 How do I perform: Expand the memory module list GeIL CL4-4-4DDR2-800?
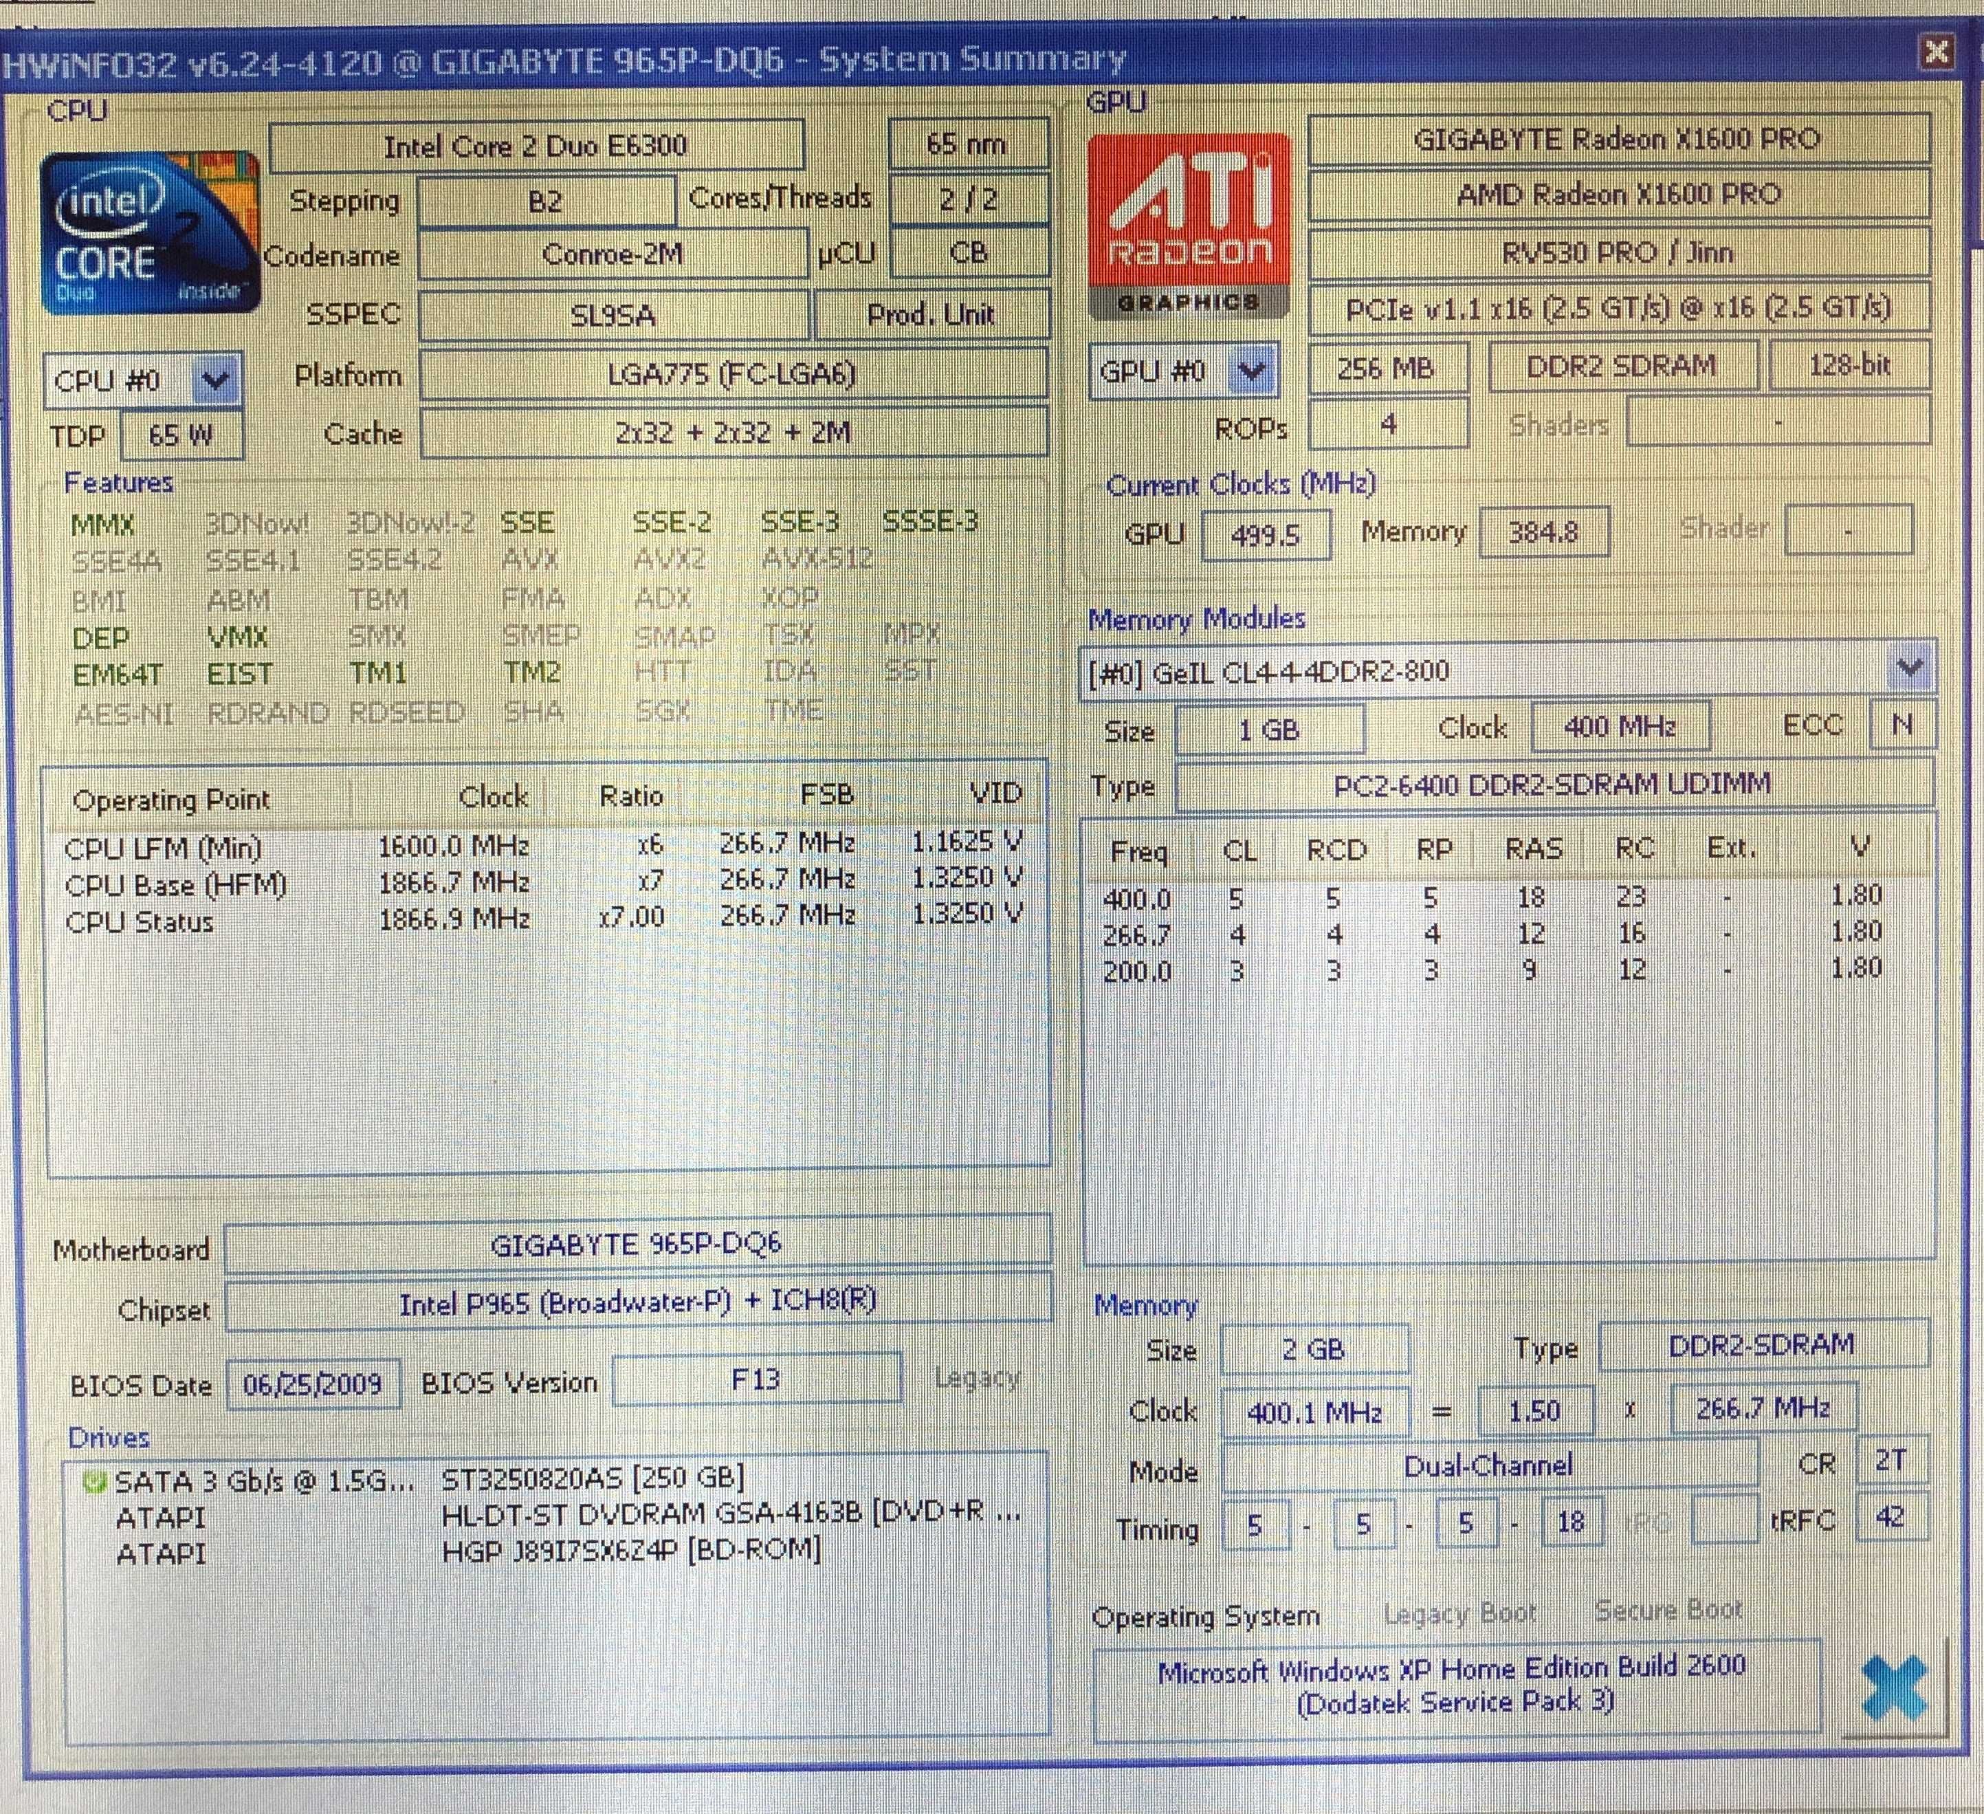[x=1909, y=668]
